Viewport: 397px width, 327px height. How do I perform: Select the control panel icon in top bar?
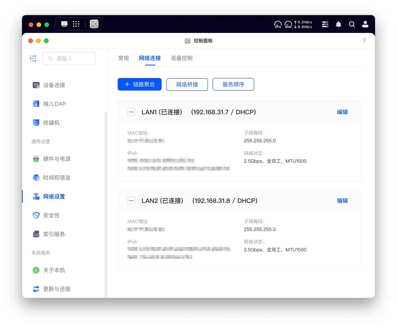pos(94,24)
